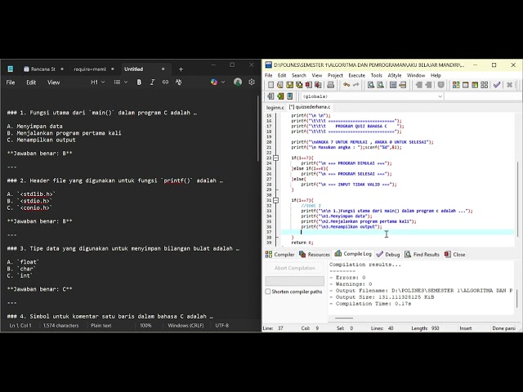Click the Notepad vertical scrollbar
Viewport: 523px width, 392px height.
[258, 128]
